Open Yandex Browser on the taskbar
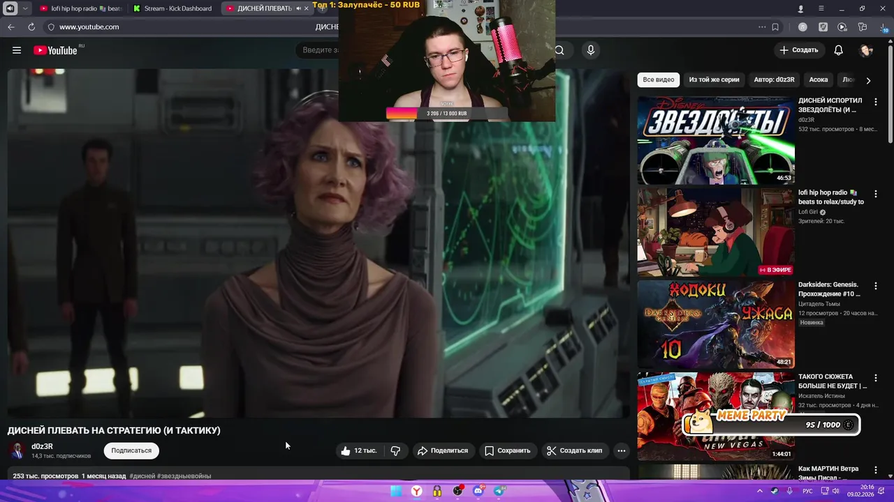Image resolution: width=894 pixels, height=502 pixels. click(x=416, y=491)
